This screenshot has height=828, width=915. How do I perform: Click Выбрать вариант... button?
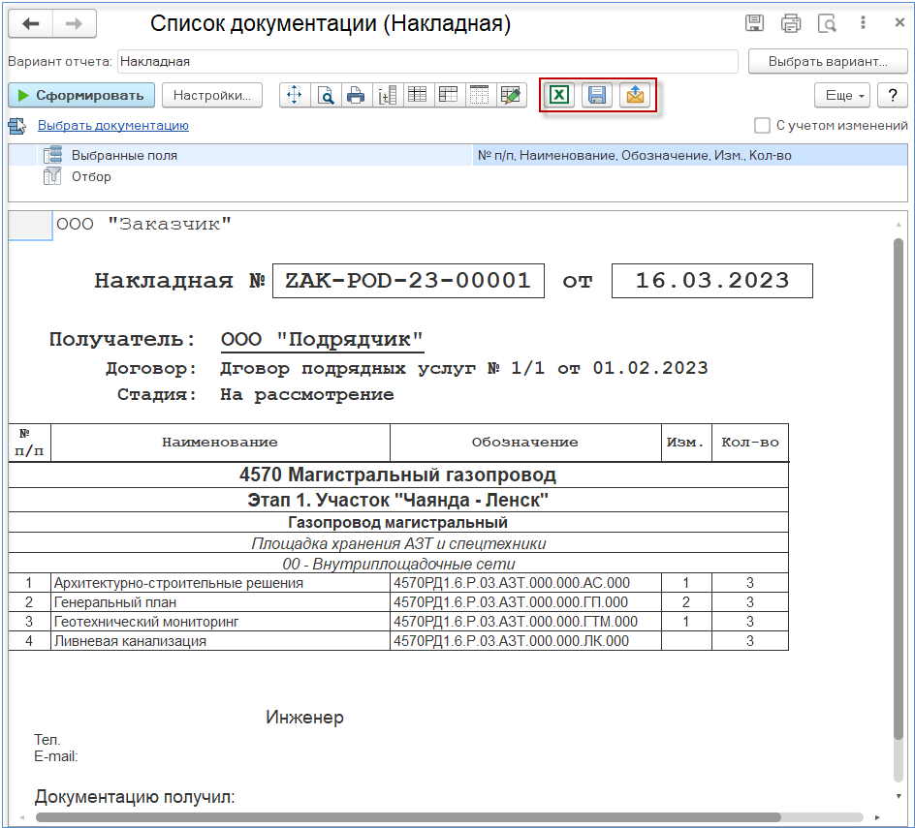[x=828, y=61]
